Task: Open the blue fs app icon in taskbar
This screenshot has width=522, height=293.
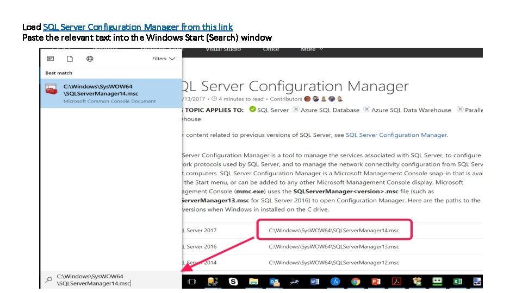Action: pyautogui.click(x=335, y=282)
